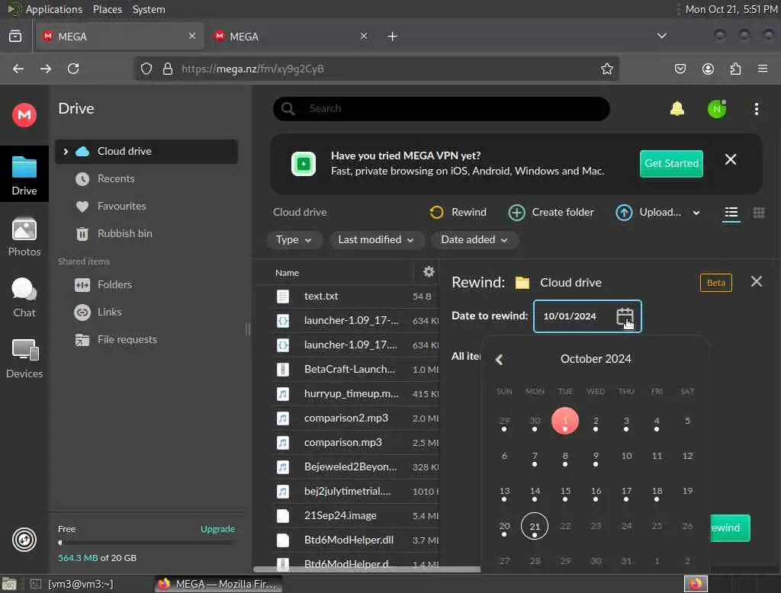Close the Rewind panel
Image resolution: width=781 pixels, height=593 pixels.
tap(756, 281)
